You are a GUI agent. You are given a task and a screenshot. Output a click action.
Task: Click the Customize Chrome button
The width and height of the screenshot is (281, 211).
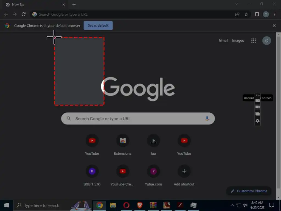(x=249, y=191)
